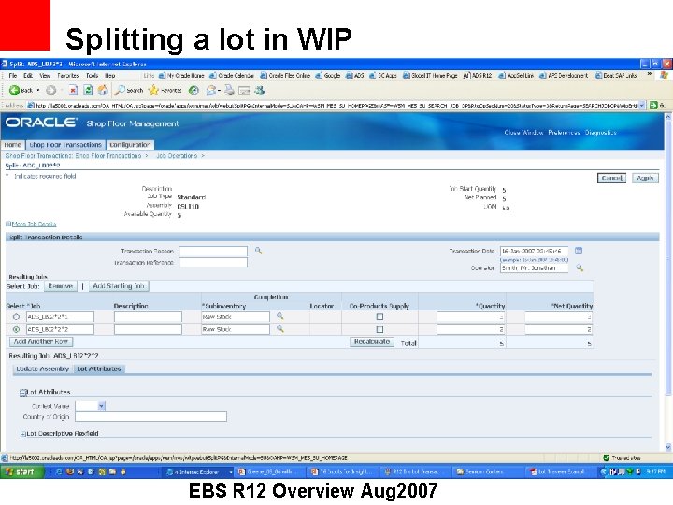The image size is (673, 505).
Task: Click the Remove button
Action: [x=61, y=286]
